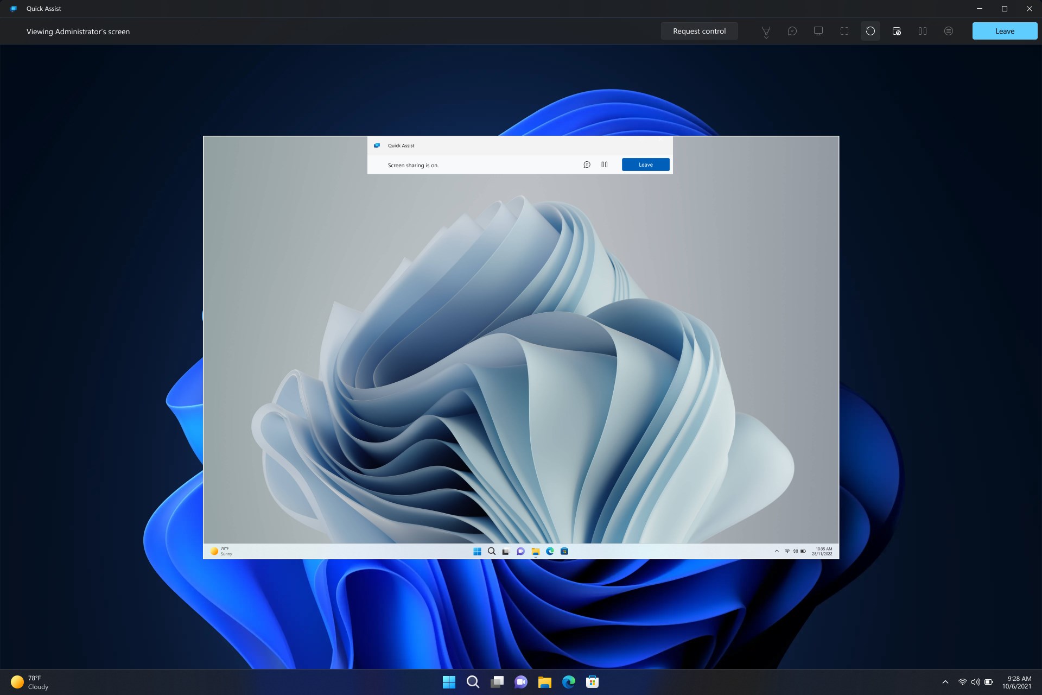1042x695 pixels.
Task: Open Microsoft Edge from the taskbar
Action: [568, 682]
